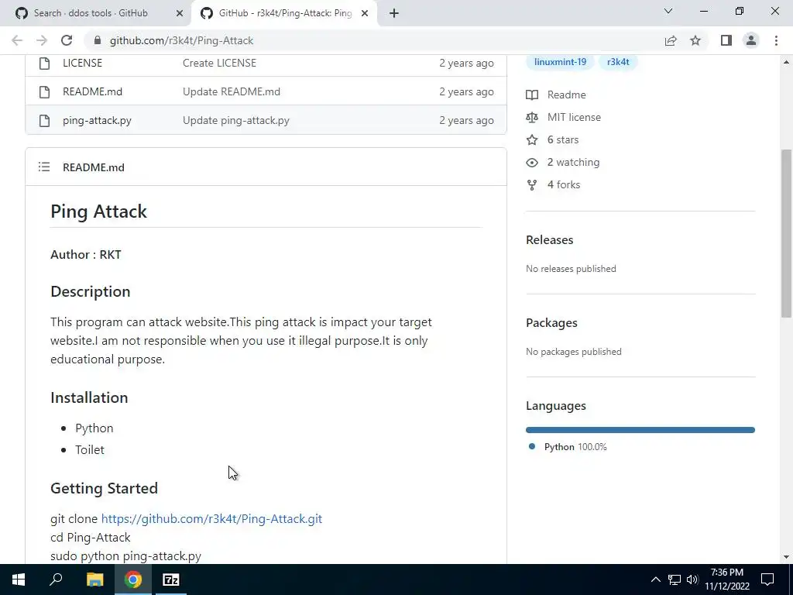Share this page using the share icon
Viewport: 793px width, 595px height.
[x=671, y=40]
